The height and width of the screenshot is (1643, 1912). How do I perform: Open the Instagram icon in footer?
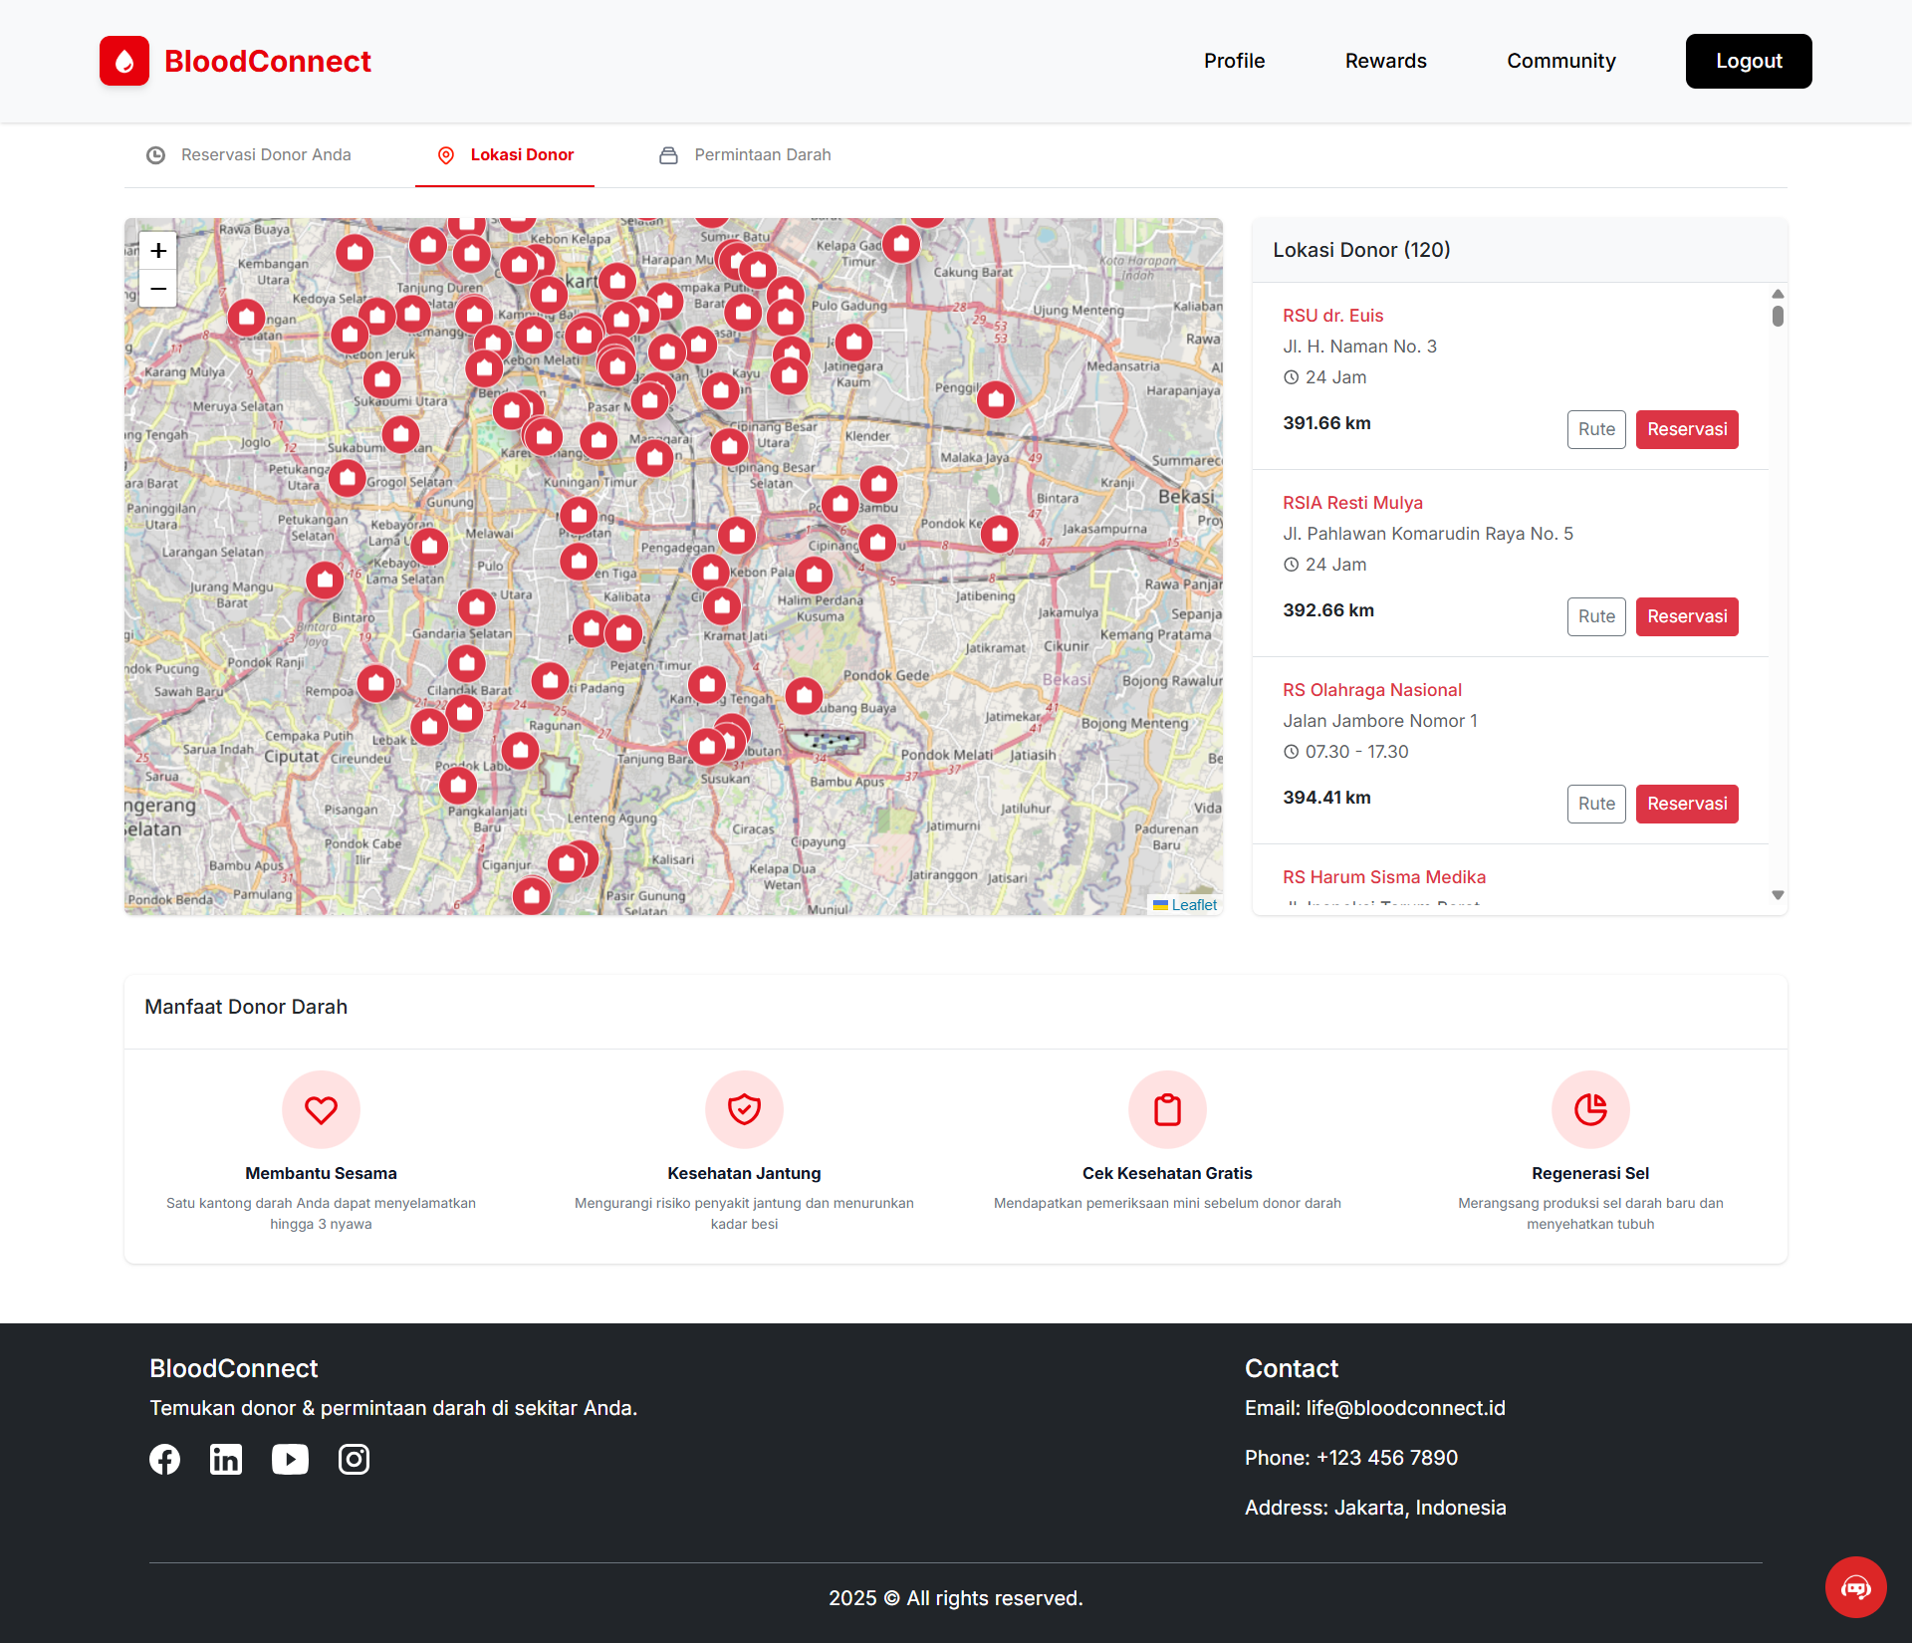354,1459
